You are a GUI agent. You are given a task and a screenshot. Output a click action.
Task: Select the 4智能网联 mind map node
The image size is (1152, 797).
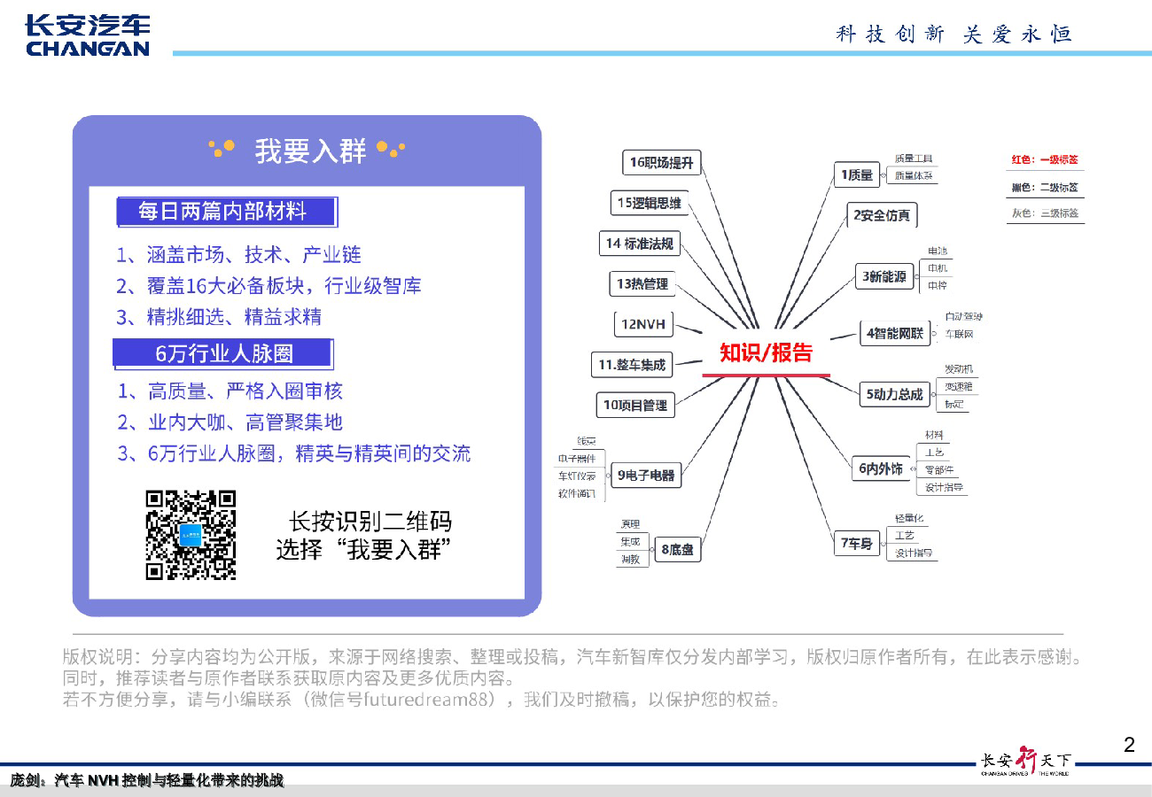[895, 333]
